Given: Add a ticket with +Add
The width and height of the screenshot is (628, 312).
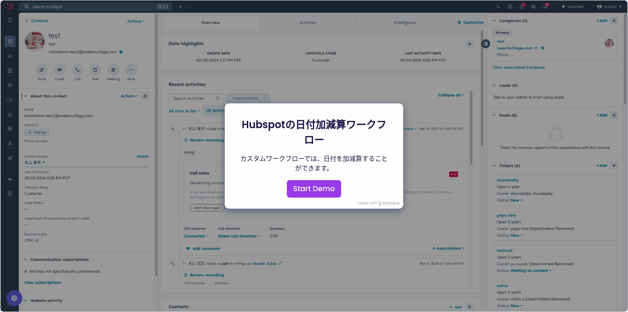Looking at the screenshot, I should click(602, 165).
